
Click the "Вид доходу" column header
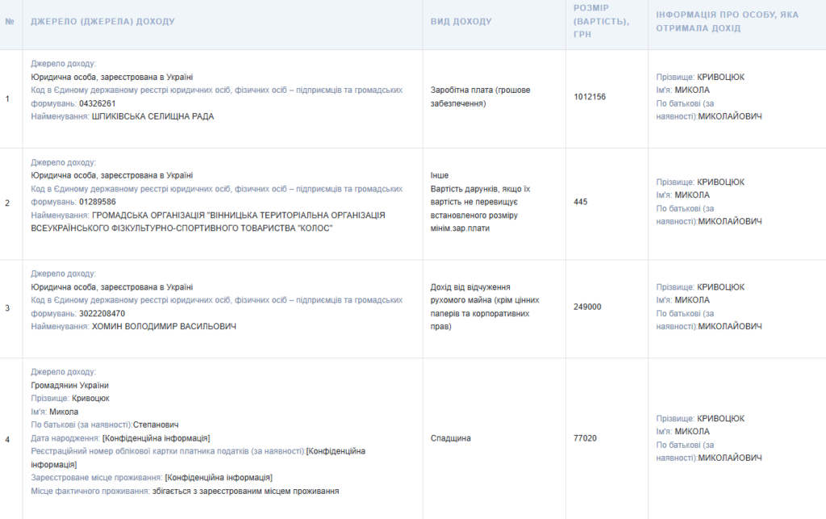(461, 21)
